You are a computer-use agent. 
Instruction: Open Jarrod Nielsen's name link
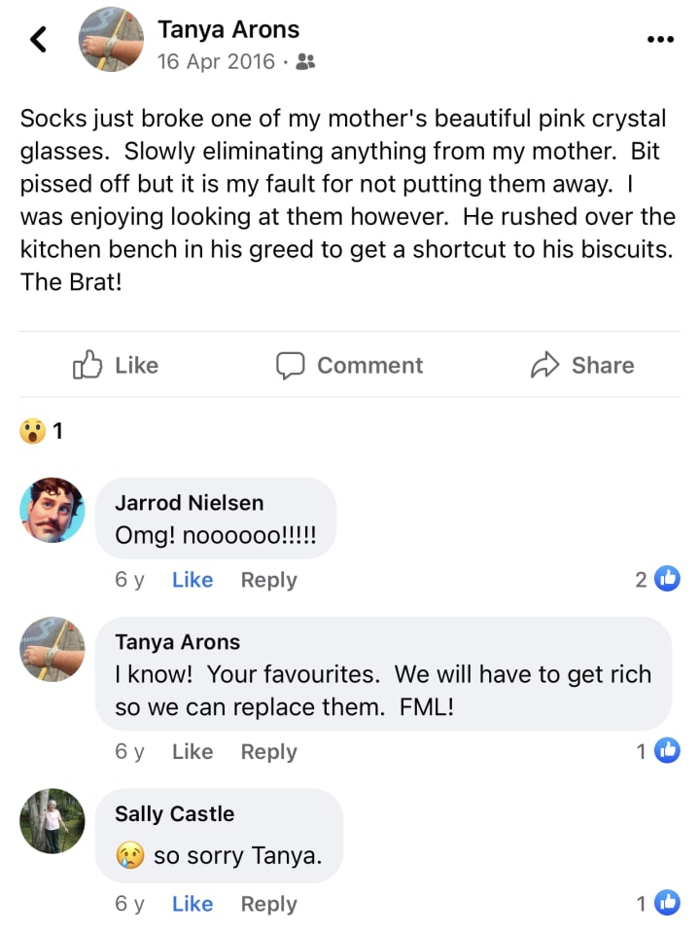point(190,503)
